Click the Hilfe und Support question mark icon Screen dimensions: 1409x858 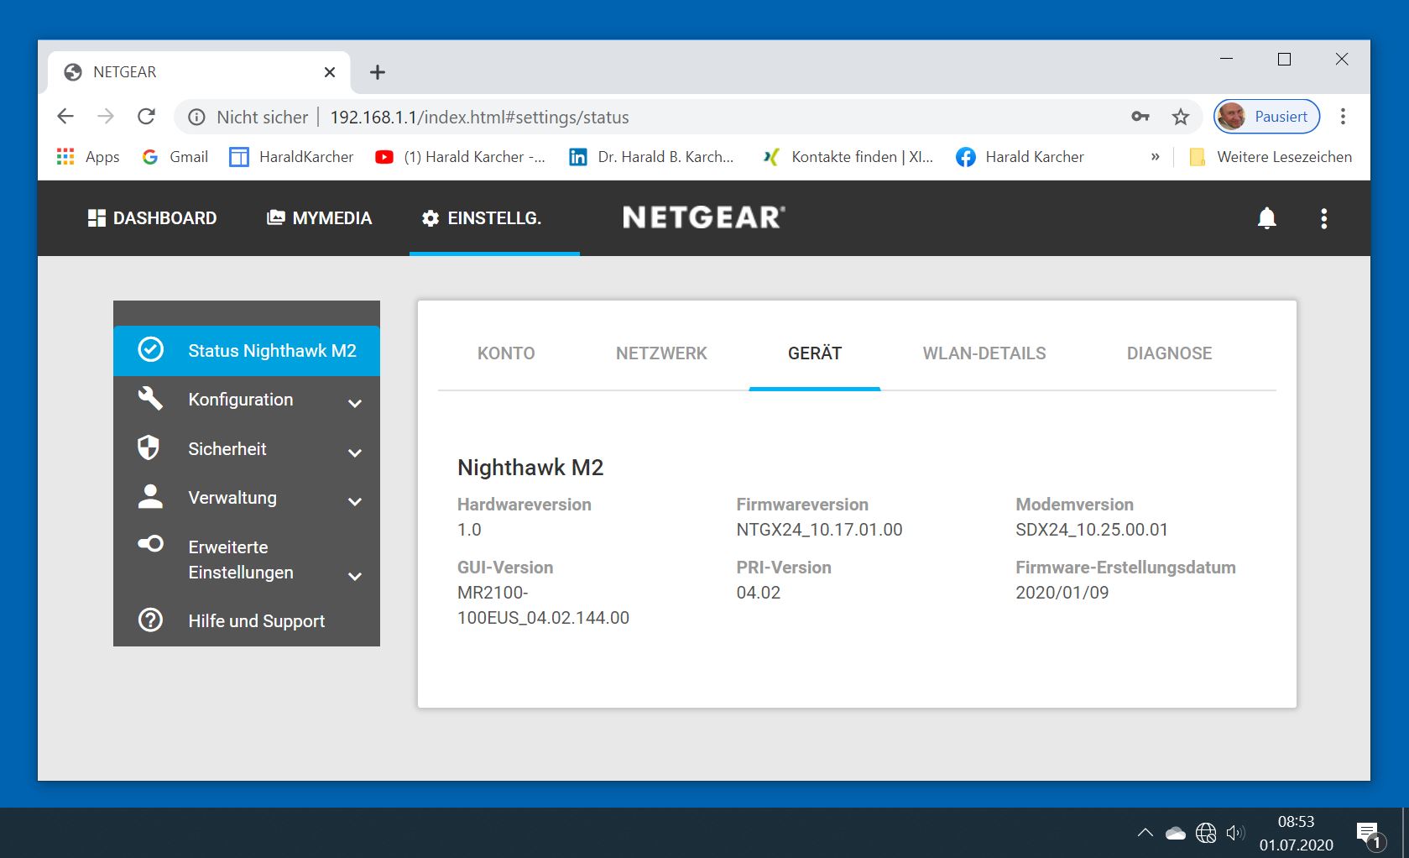click(151, 620)
